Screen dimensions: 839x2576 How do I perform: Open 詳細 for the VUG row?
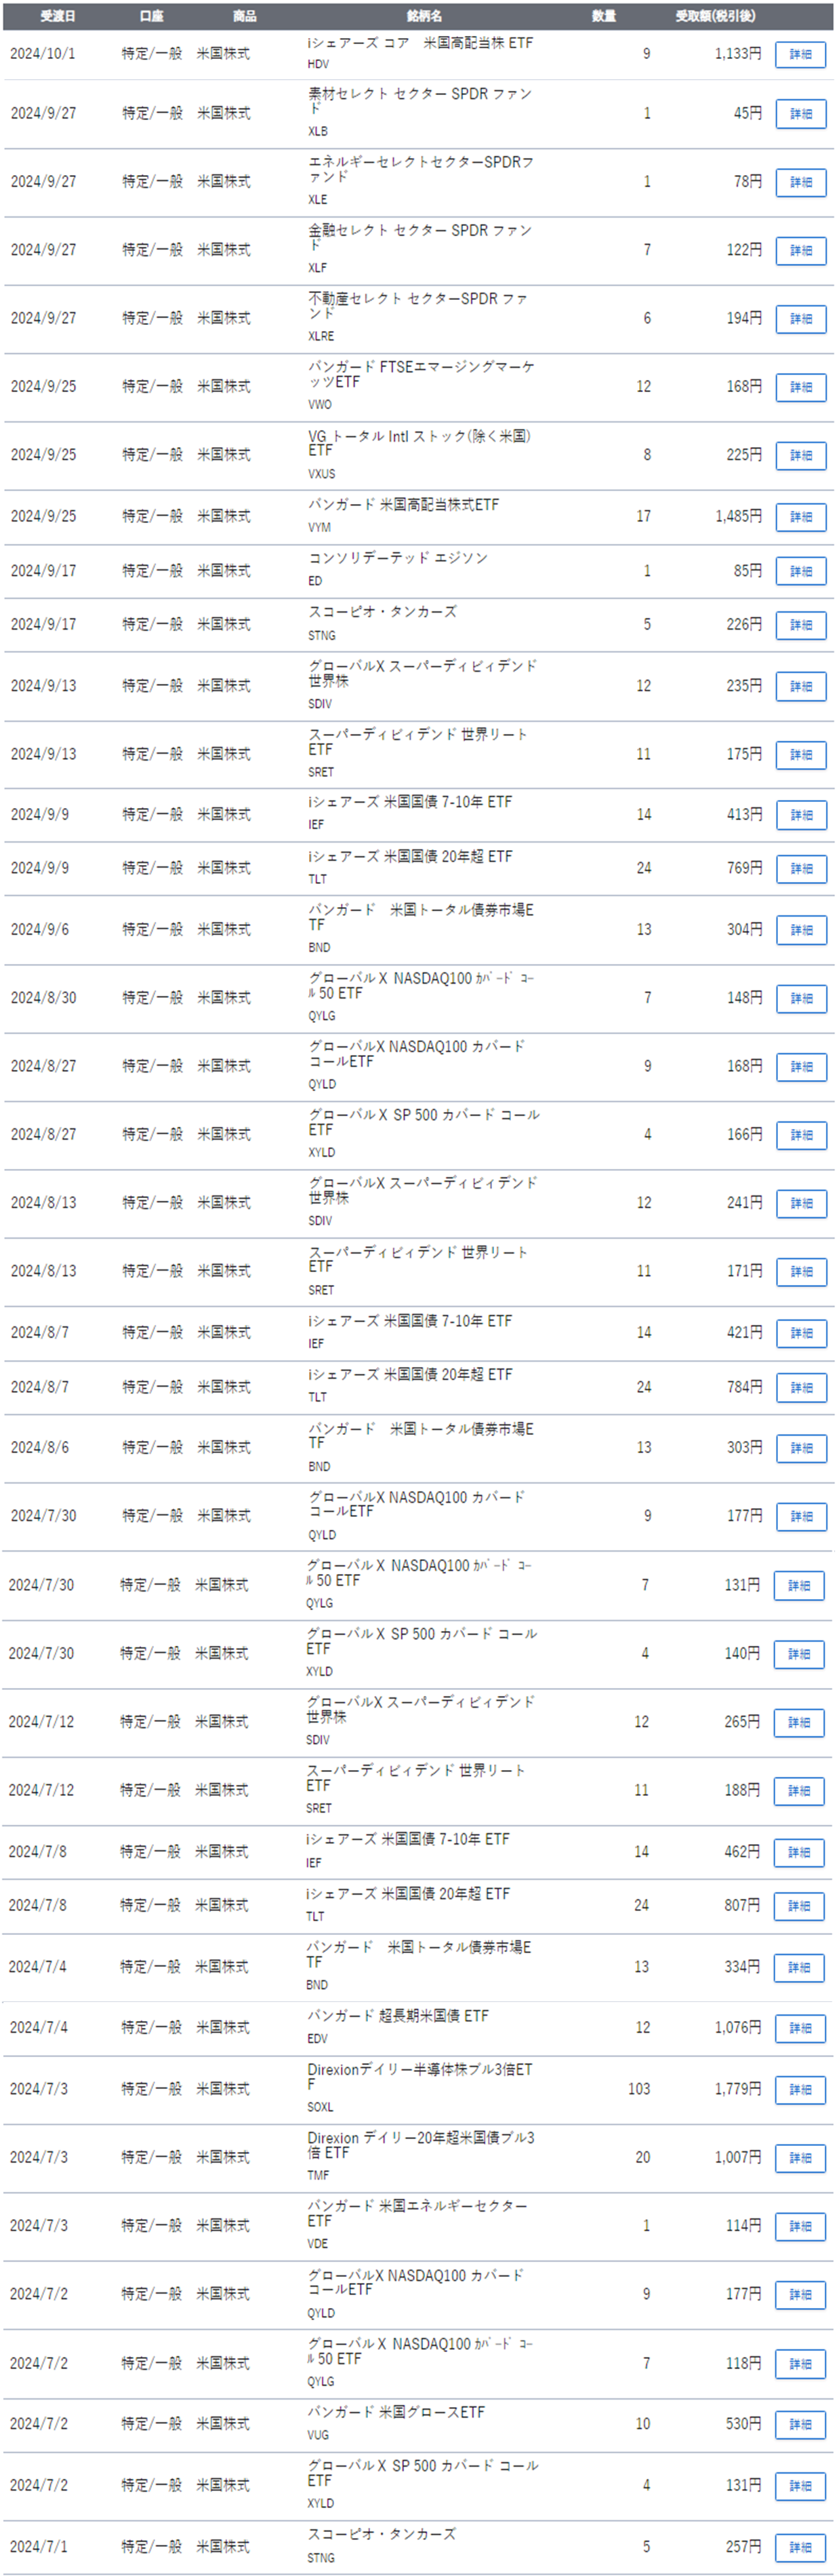click(x=800, y=2424)
